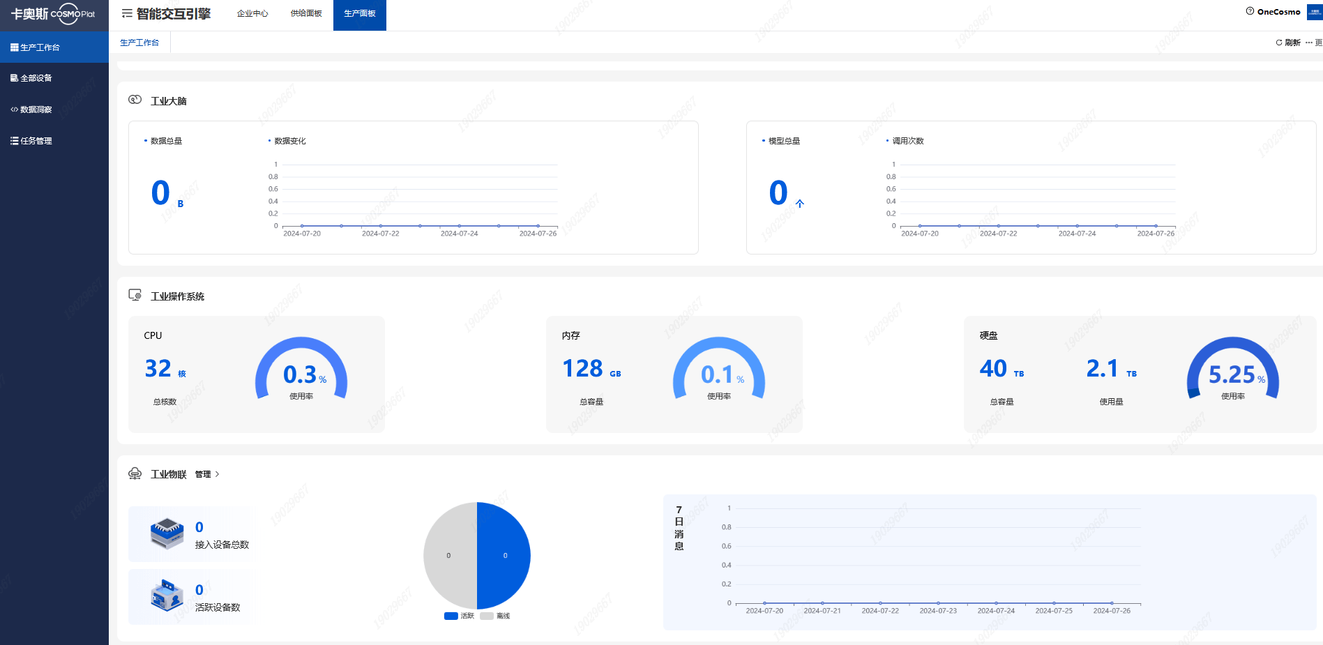Click the blue half of pie chart

coord(504,556)
